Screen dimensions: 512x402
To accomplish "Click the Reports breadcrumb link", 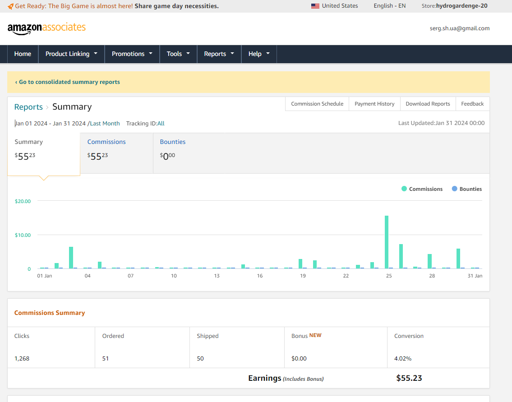I will point(28,107).
